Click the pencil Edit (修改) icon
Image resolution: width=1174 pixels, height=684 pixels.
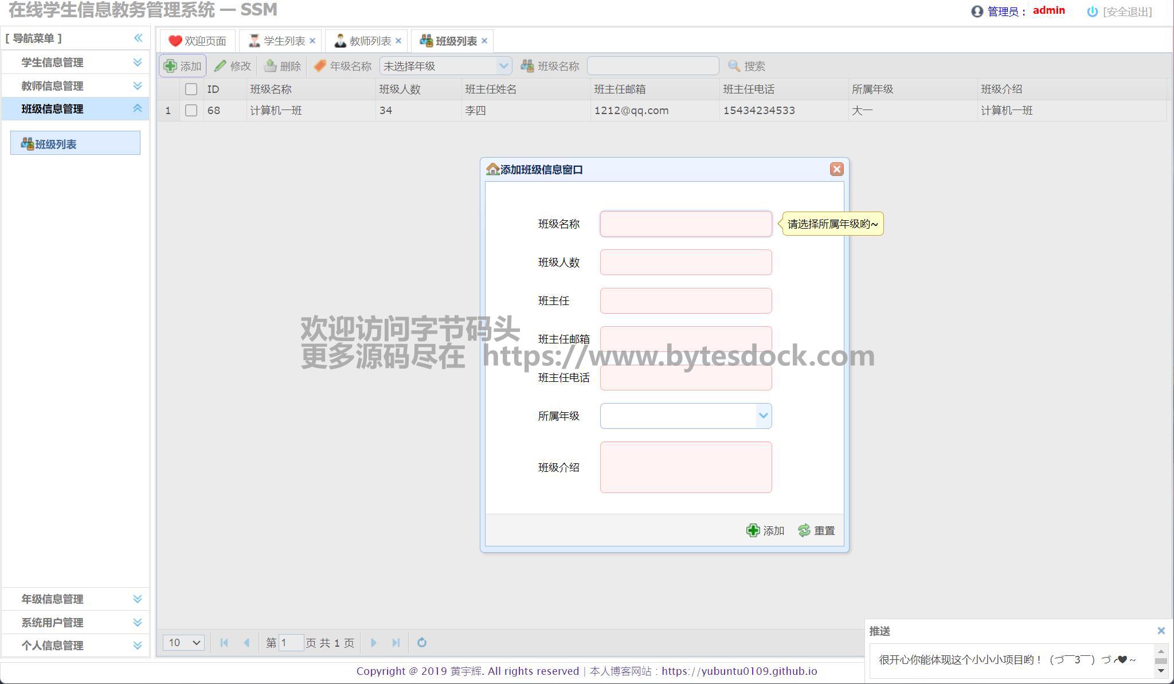click(x=220, y=66)
